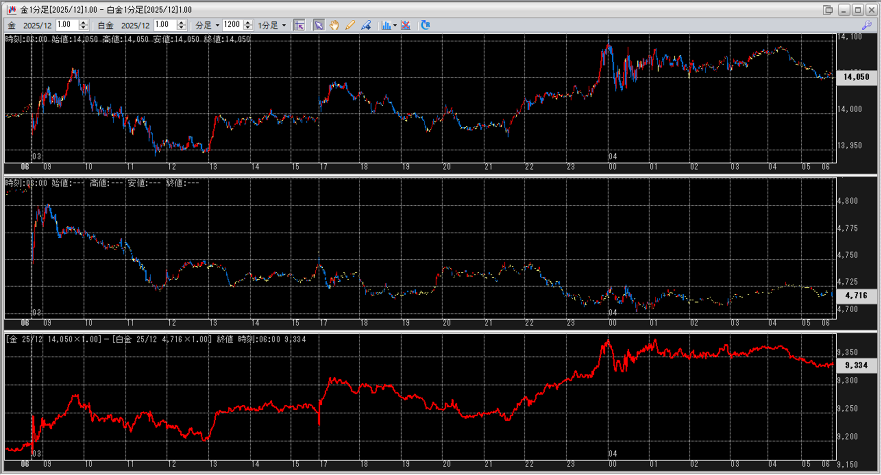Click the restore windows icon in title bar
The width and height of the screenshot is (881, 475).
(827, 10)
